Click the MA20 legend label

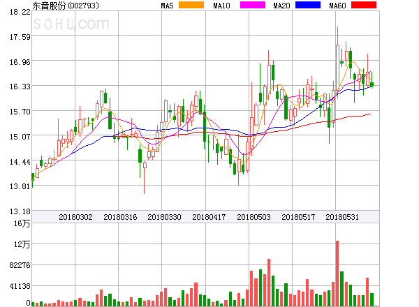[281, 6]
